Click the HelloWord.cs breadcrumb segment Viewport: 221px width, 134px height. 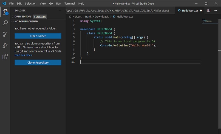[125, 17]
